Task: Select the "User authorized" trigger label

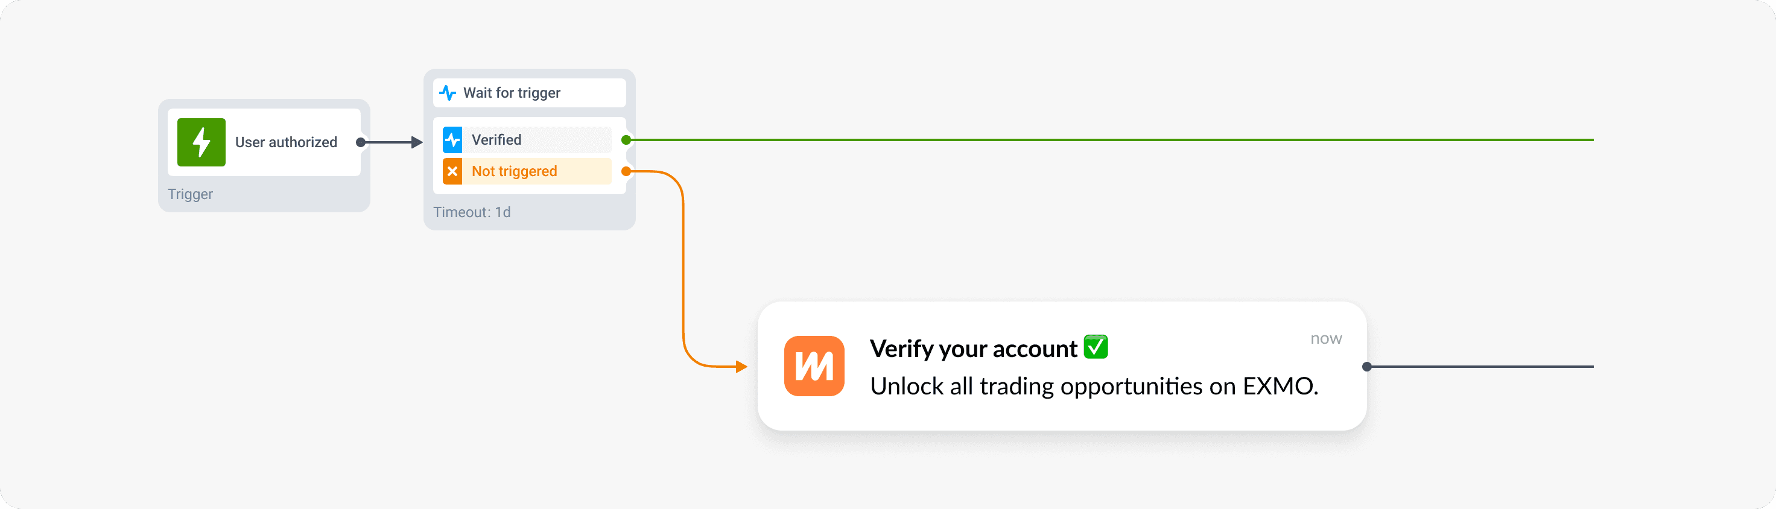Action: click(x=285, y=142)
